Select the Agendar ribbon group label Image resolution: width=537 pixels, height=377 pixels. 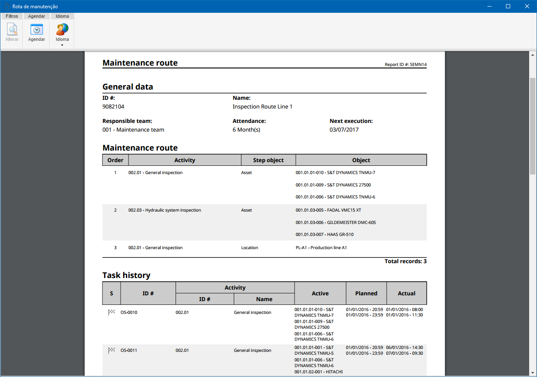36,16
